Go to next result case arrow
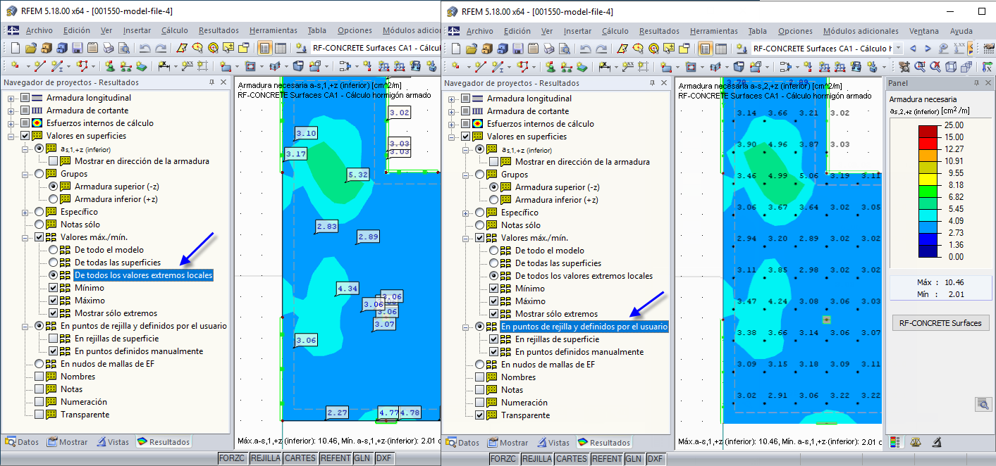This screenshot has height=466, width=996. coord(928,49)
